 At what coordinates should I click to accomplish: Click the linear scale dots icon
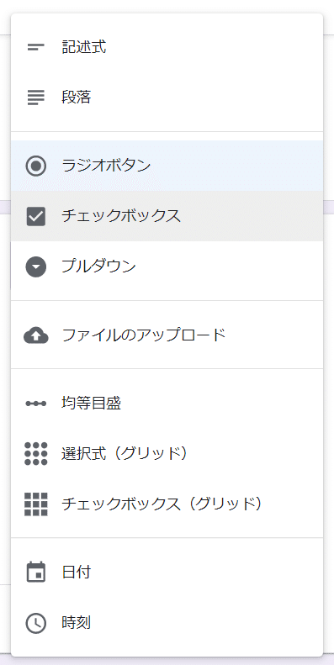[35, 404]
